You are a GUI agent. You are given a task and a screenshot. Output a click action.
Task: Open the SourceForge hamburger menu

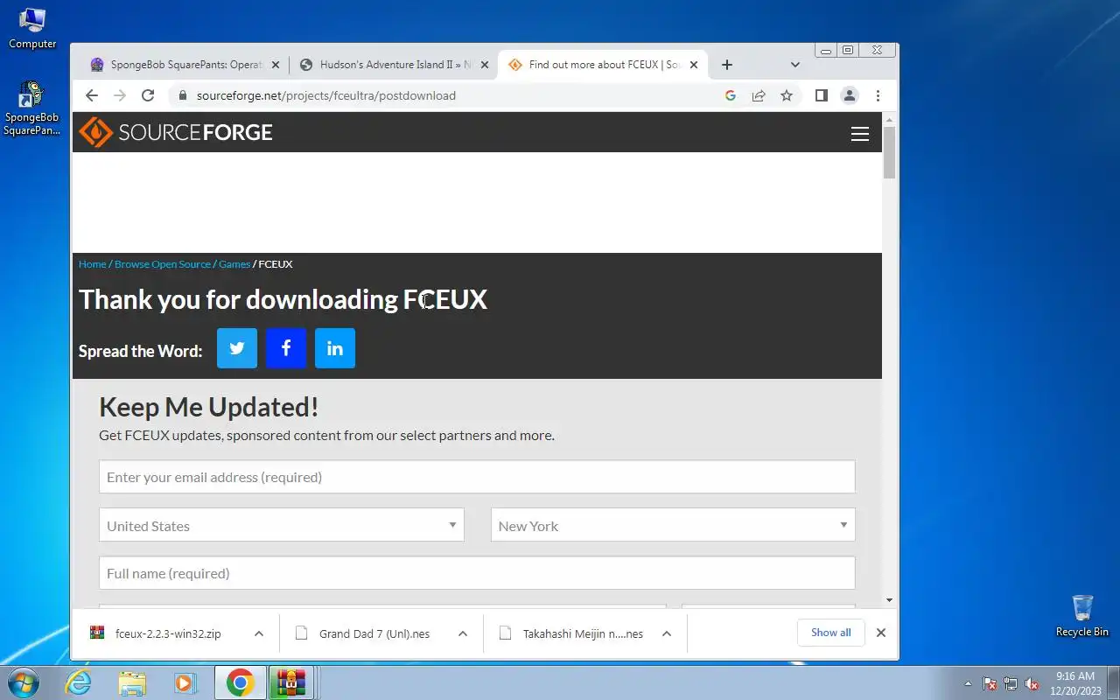tap(859, 133)
